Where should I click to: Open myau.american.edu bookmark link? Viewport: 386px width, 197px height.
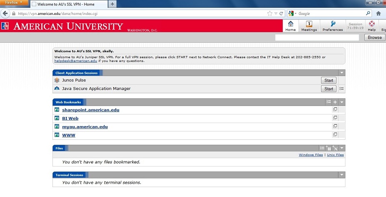85,126
